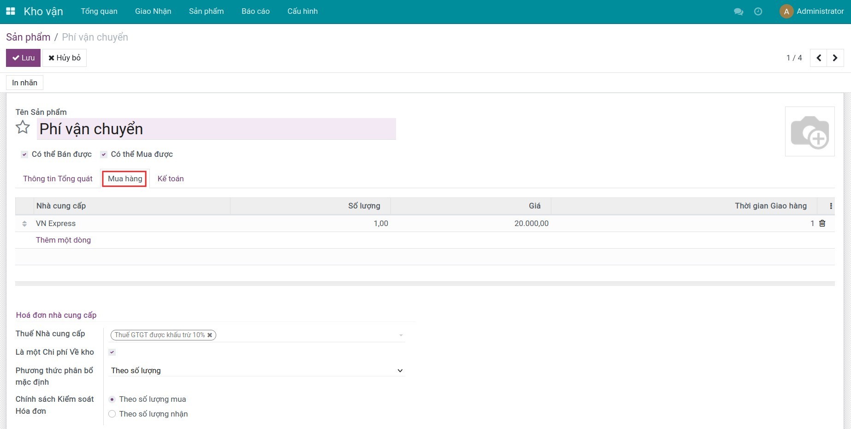Uncheck 'Là một Chi phí Về kho' checkbox
The height and width of the screenshot is (429, 851).
(x=112, y=352)
